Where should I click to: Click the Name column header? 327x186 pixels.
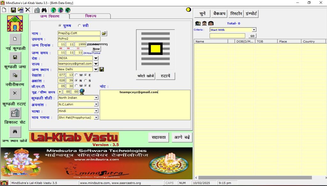tap(211, 41)
